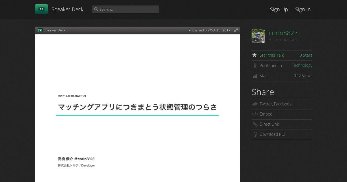
Task: Click the 3 Presentations text
Action: tap(283, 40)
